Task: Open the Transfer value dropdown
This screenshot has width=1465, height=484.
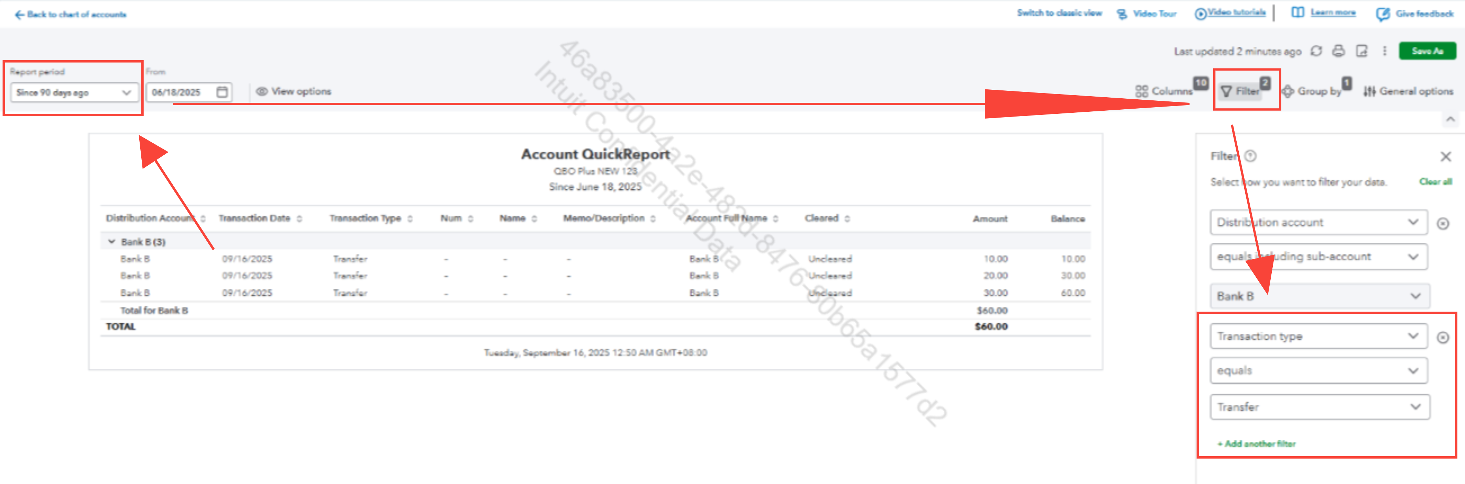Action: coord(1319,407)
